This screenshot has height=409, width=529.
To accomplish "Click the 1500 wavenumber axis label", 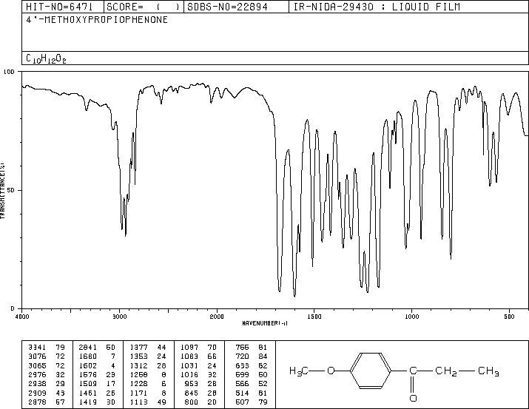I will [x=314, y=317].
